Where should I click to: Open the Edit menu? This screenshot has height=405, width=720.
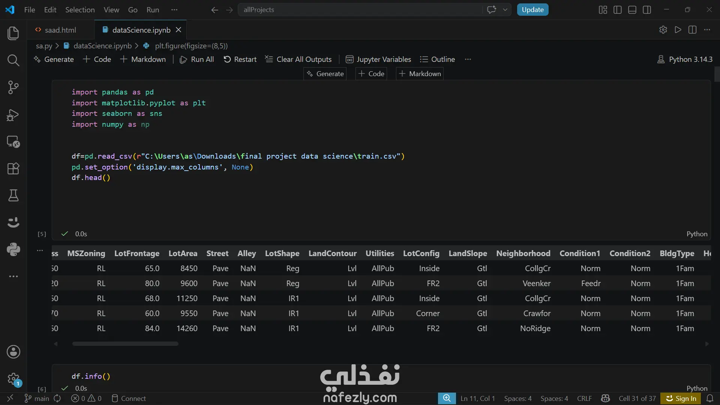click(x=50, y=10)
